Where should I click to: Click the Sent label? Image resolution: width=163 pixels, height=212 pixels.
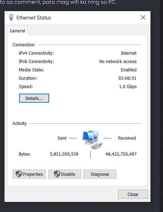click(x=62, y=138)
